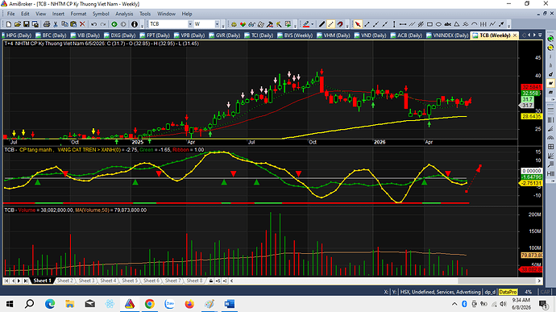Go back with the green Back arrow

pos(114,24)
